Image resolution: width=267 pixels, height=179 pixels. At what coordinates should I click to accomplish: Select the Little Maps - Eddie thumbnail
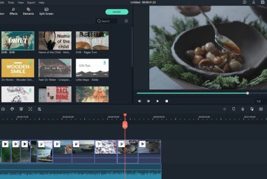92,68
